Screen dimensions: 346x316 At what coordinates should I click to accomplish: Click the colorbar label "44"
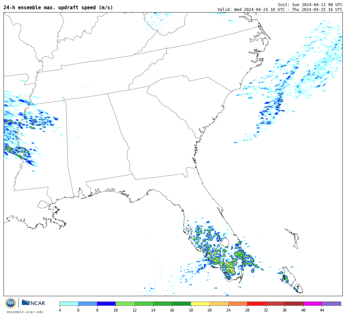pos(322,310)
